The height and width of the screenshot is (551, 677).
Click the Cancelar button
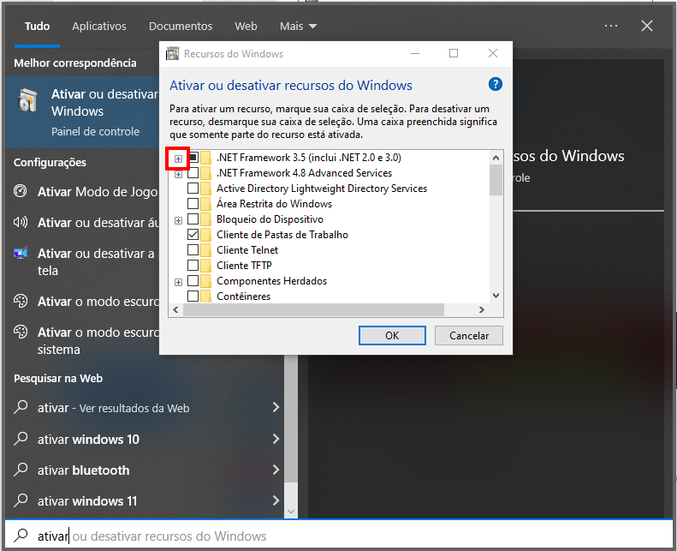[x=469, y=335]
